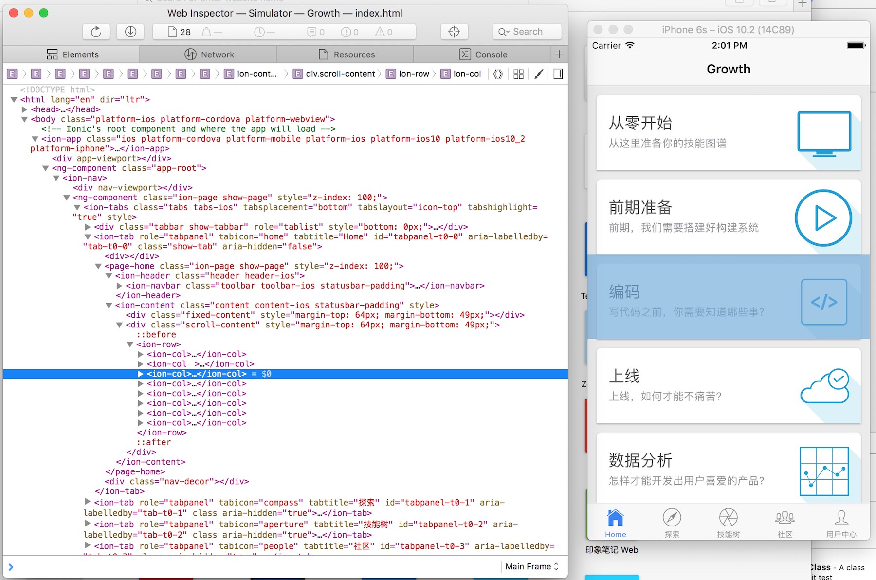This screenshot has width=876, height=580.
Task: Collapse the ion-app element node
Action: pyautogui.click(x=35, y=139)
